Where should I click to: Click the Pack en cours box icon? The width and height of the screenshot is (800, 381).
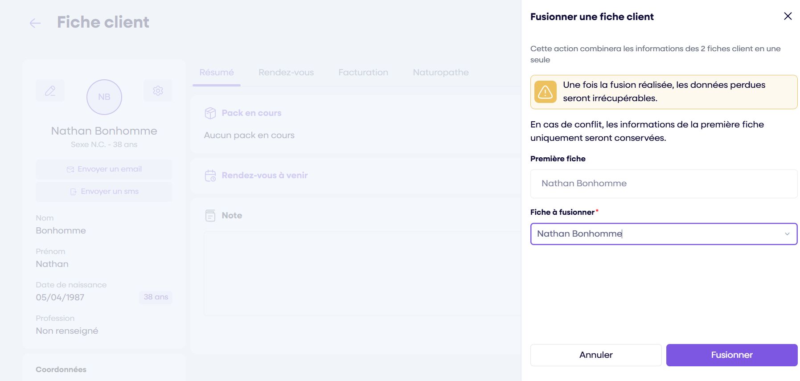coord(210,113)
